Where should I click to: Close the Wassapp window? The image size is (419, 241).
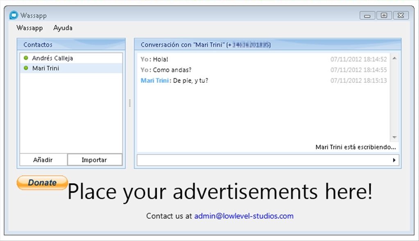(401, 15)
